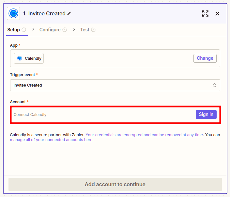
Task: Click the chevron between Configure and Test
Action: coord(74,30)
